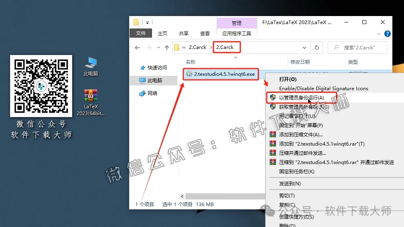The height and width of the screenshot is (227, 404).
Task: Refresh the current folder view
Action: pos(317,47)
